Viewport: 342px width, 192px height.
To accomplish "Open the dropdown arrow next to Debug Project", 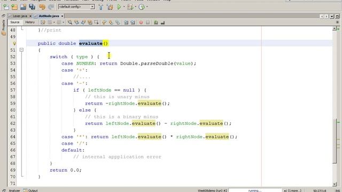I will (x=135, y=7).
